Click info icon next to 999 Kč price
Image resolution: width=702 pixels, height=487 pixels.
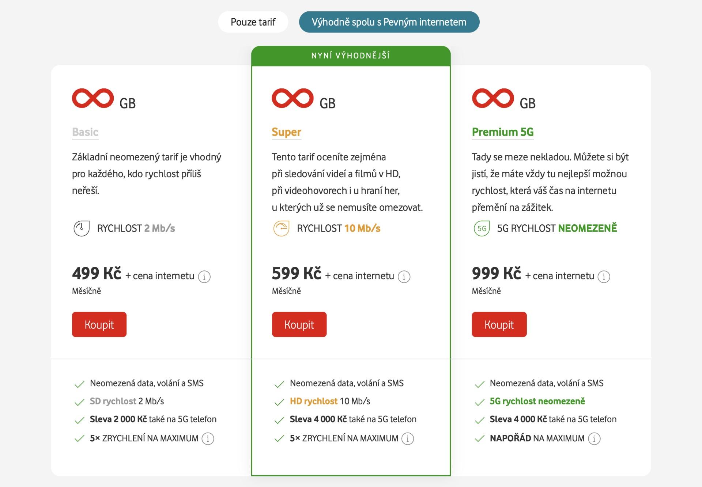tap(604, 277)
